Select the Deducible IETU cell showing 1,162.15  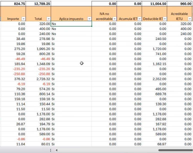click(154, 64)
